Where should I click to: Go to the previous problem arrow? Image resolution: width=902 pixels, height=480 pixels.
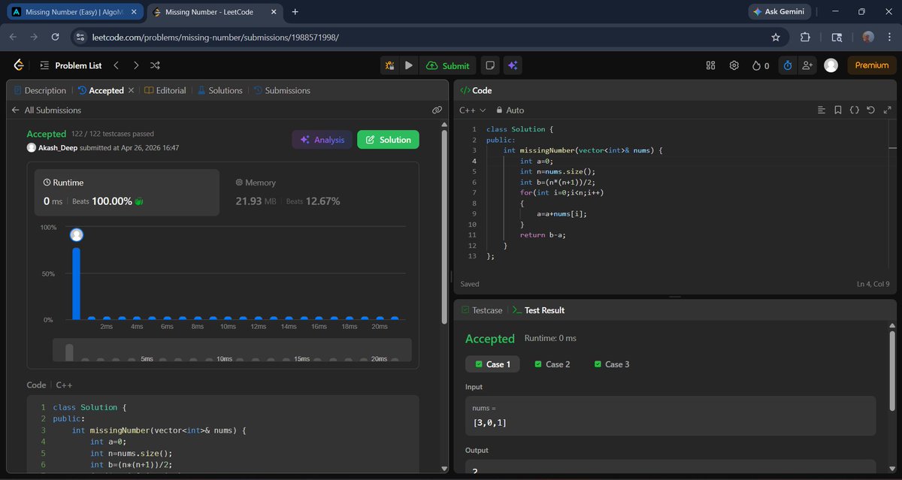point(116,65)
